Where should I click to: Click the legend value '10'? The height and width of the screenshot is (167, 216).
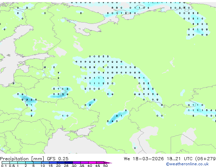(43, 166)
